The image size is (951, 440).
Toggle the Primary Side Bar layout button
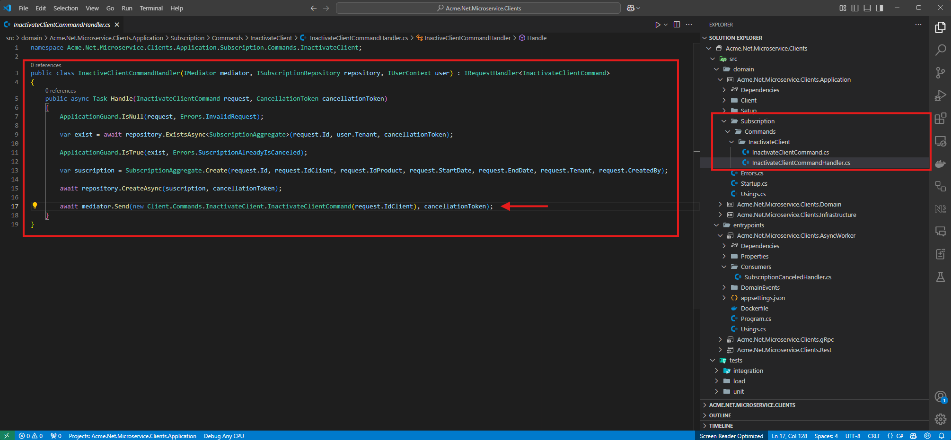tap(855, 8)
